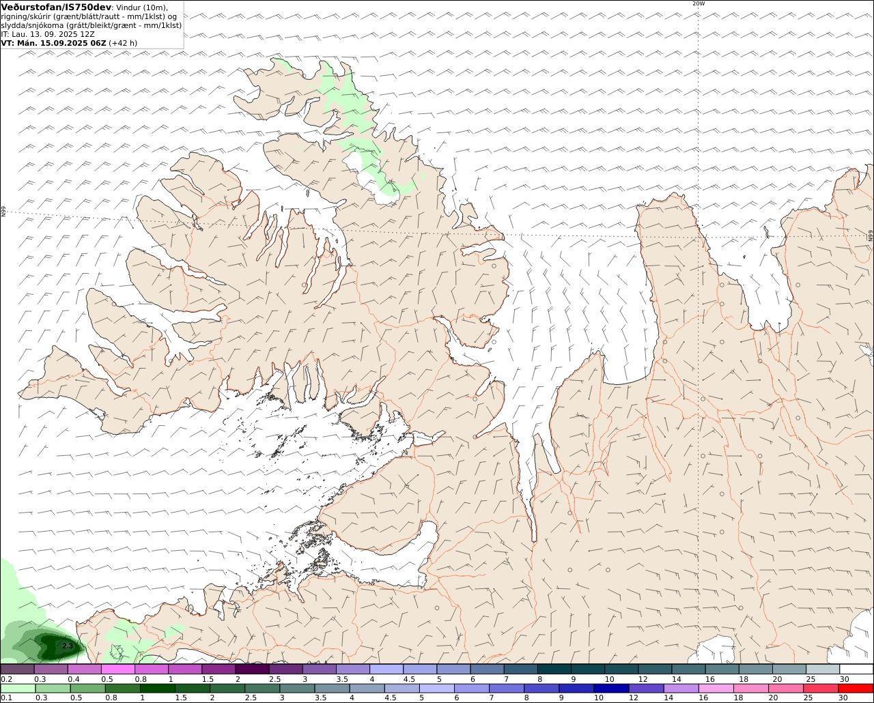
Task: Select darkest green lower swatch at 1
Action: pyautogui.click(x=157, y=688)
